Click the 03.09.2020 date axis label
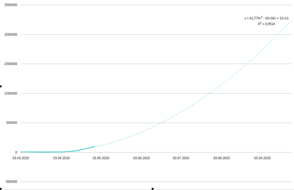Screen dimensions: 294x190 pos(262,158)
